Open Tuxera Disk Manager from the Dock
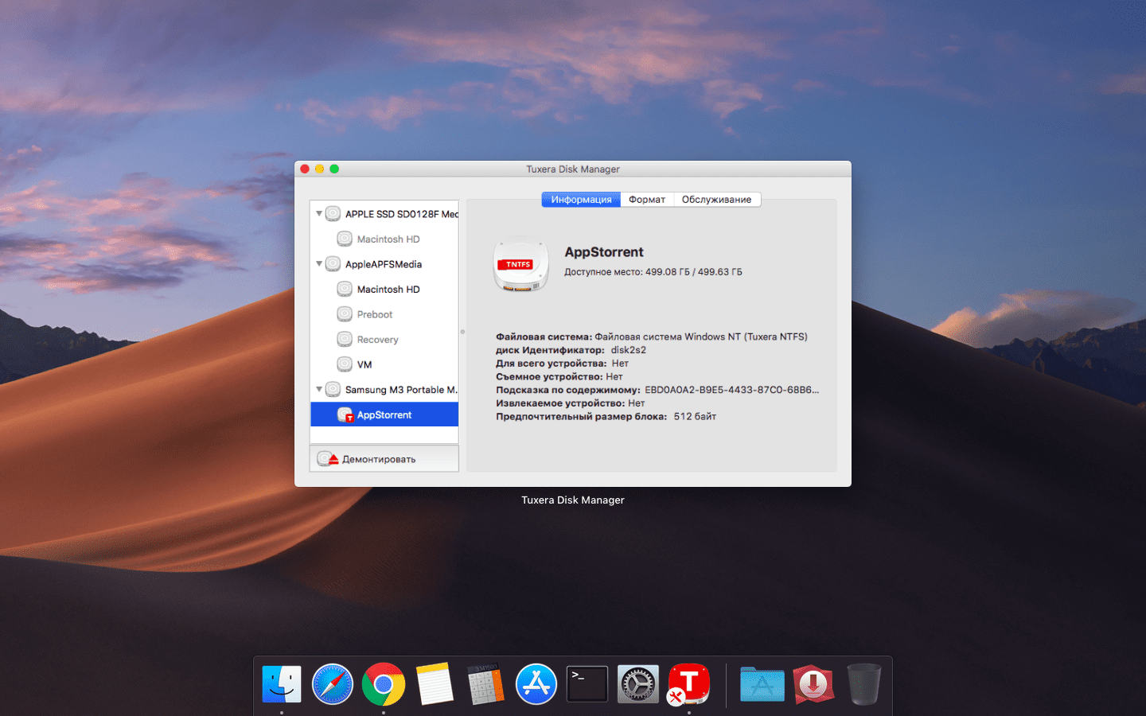 [688, 683]
